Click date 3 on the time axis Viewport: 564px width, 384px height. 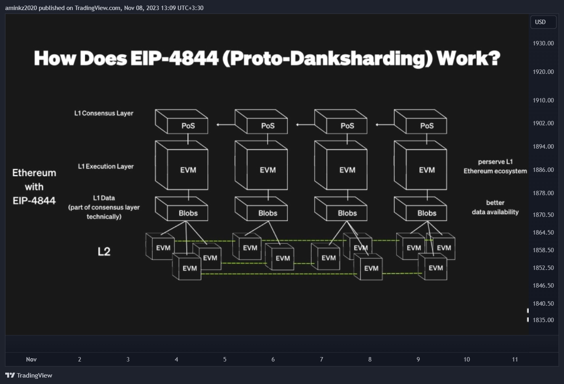128,359
